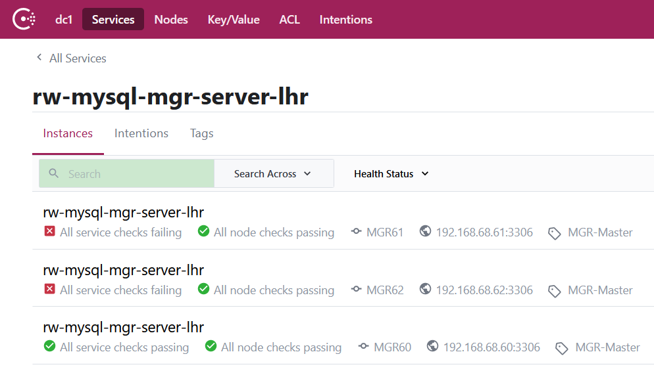Open the MGR61 service instance link

click(x=124, y=213)
